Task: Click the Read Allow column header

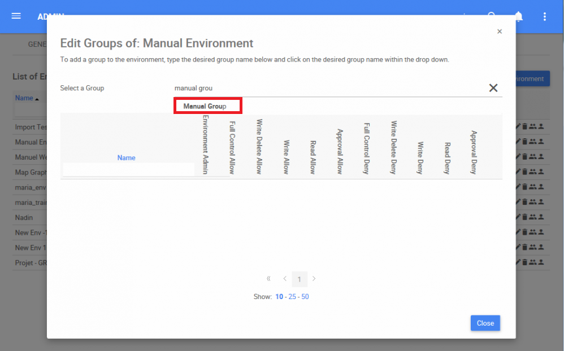Action: click(x=313, y=157)
